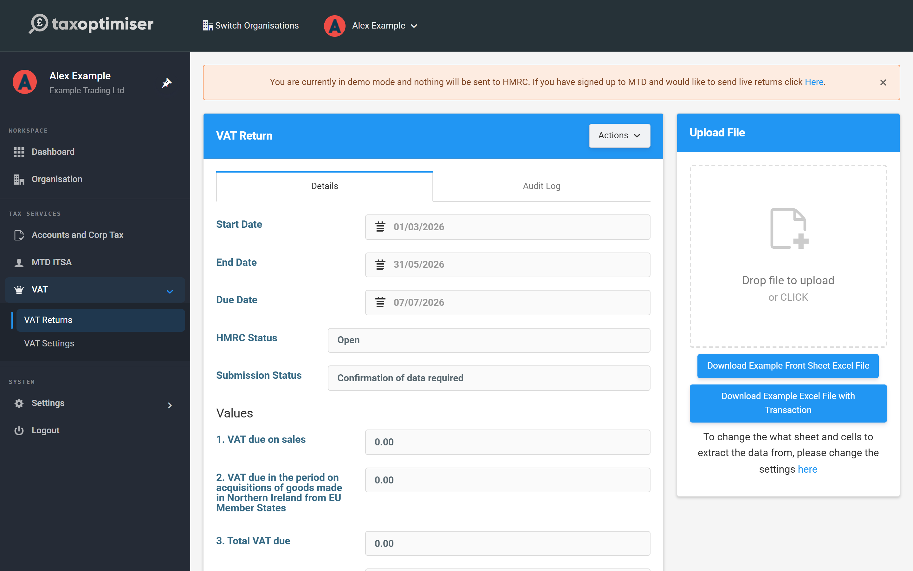Open the Actions dropdown
Viewport: 913px width, 571px height.
point(619,135)
